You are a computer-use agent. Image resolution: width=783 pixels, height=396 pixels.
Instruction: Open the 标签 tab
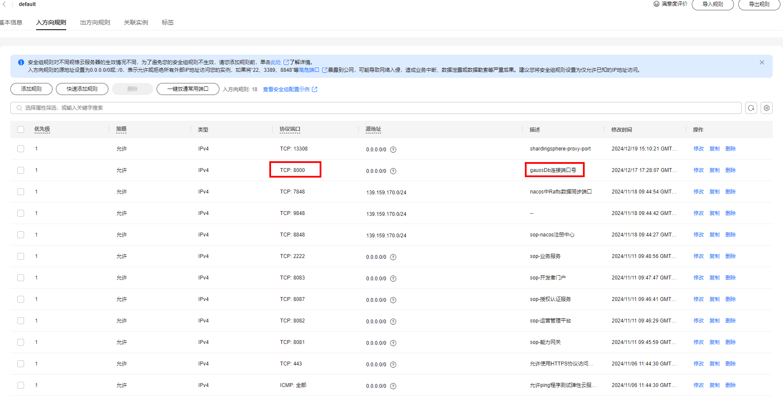(168, 22)
